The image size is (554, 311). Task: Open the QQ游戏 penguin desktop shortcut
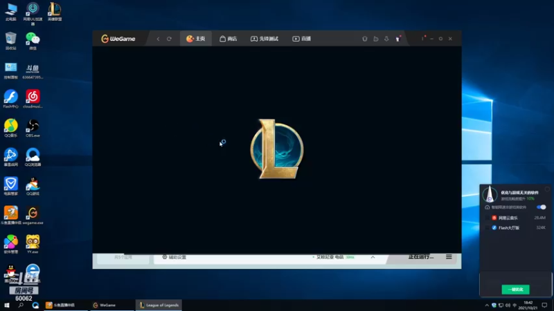point(33,187)
